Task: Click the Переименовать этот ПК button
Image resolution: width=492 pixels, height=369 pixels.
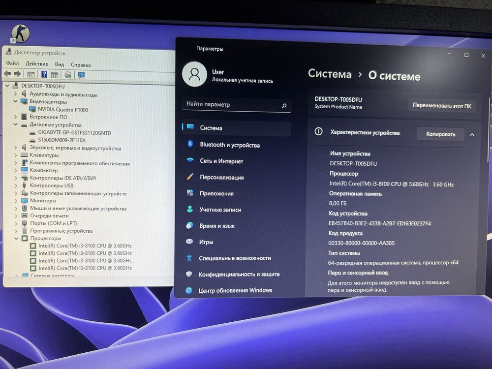Action: click(x=442, y=106)
